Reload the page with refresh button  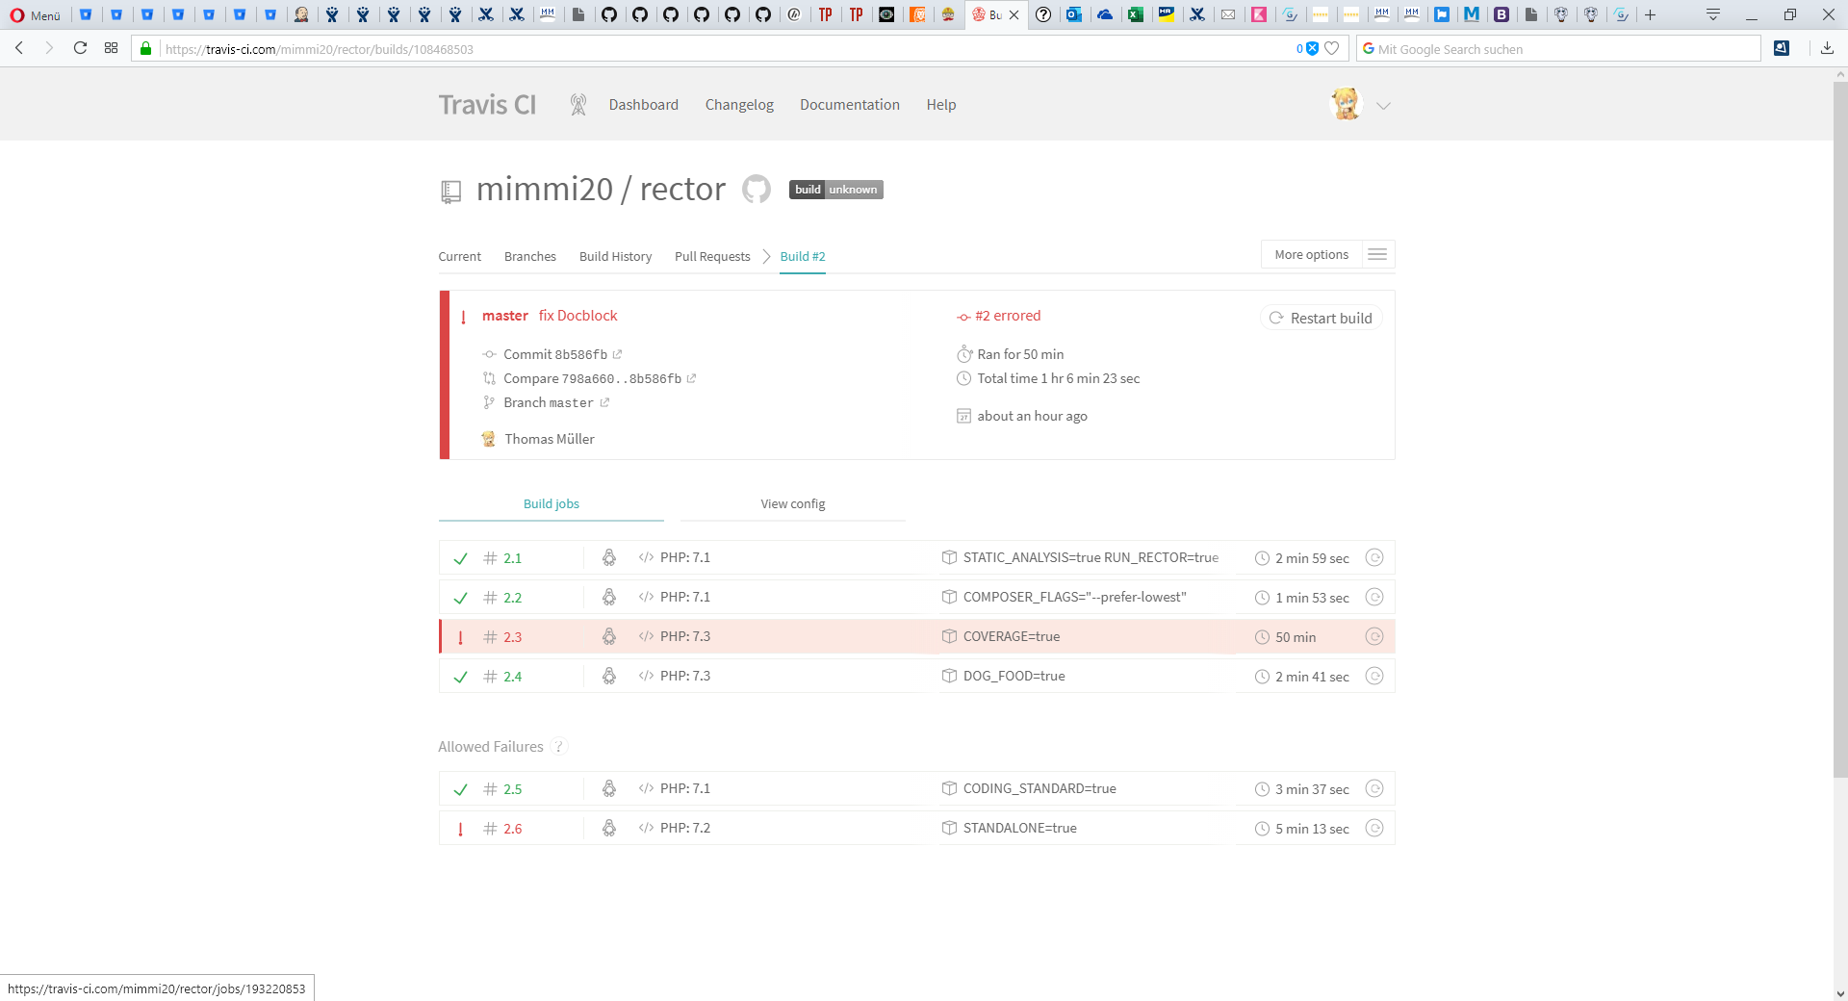[x=81, y=48]
